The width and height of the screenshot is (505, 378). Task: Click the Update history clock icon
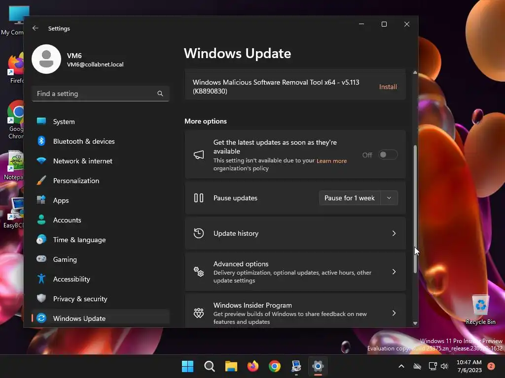pyautogui.click(x=199, y=233)
